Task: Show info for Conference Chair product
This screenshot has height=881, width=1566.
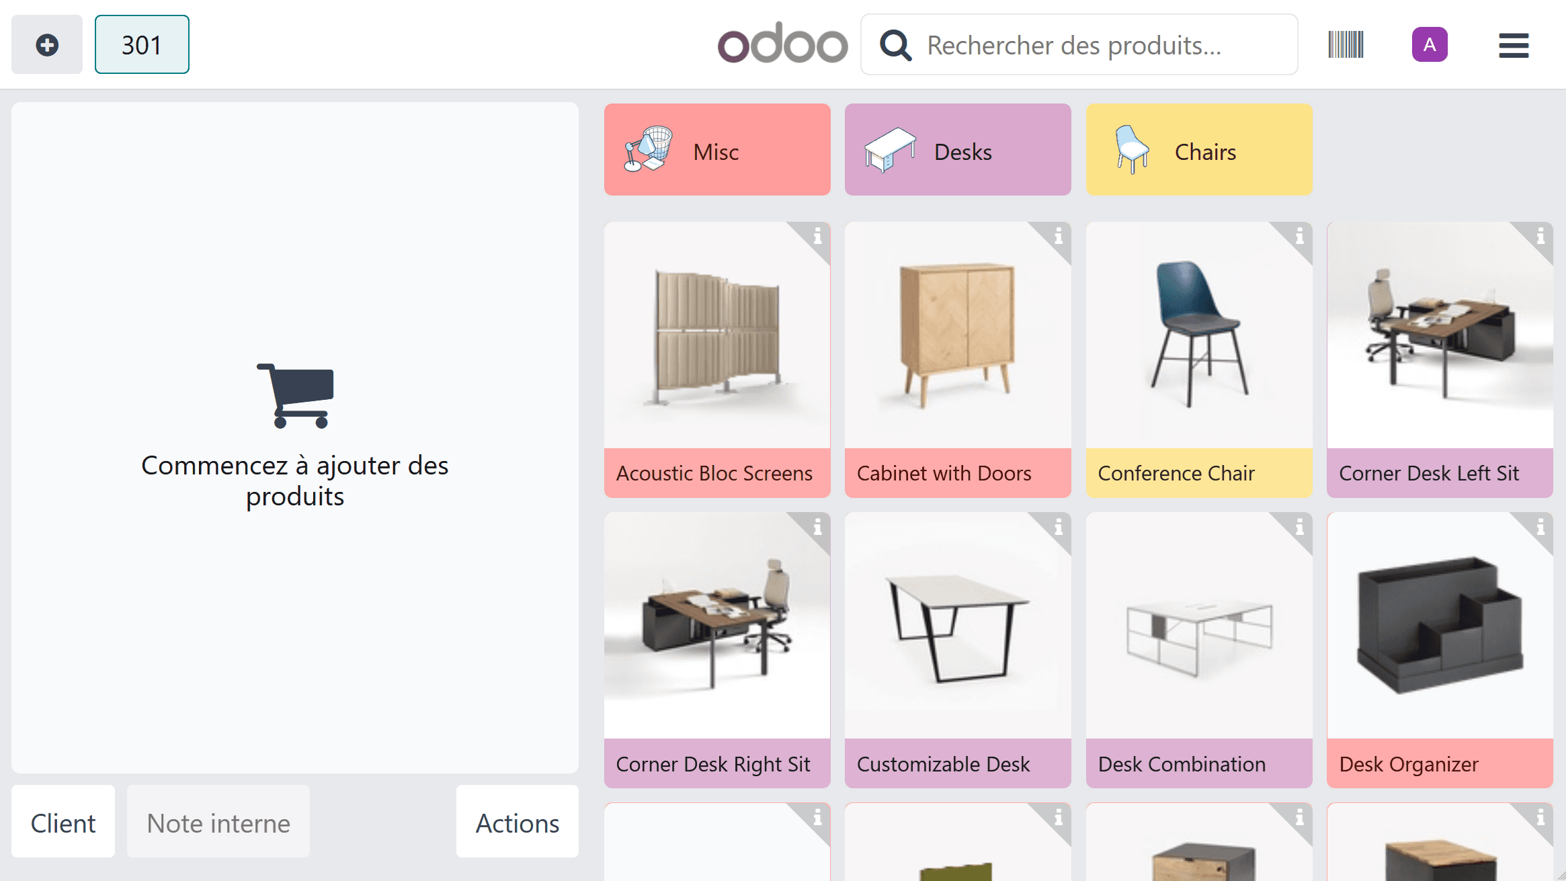Action: point(1299,236)
